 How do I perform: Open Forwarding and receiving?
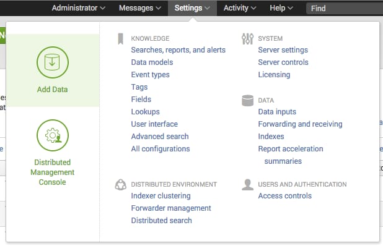300,124
